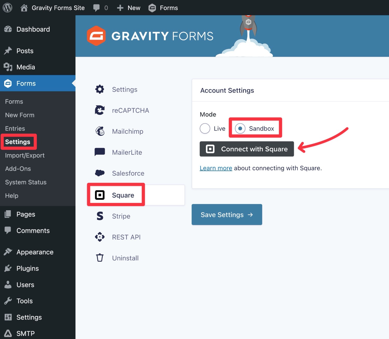Click the orange Gravity Forms logo in header
This screenshot has height=339, width=389.
click(x=96, y=36)
